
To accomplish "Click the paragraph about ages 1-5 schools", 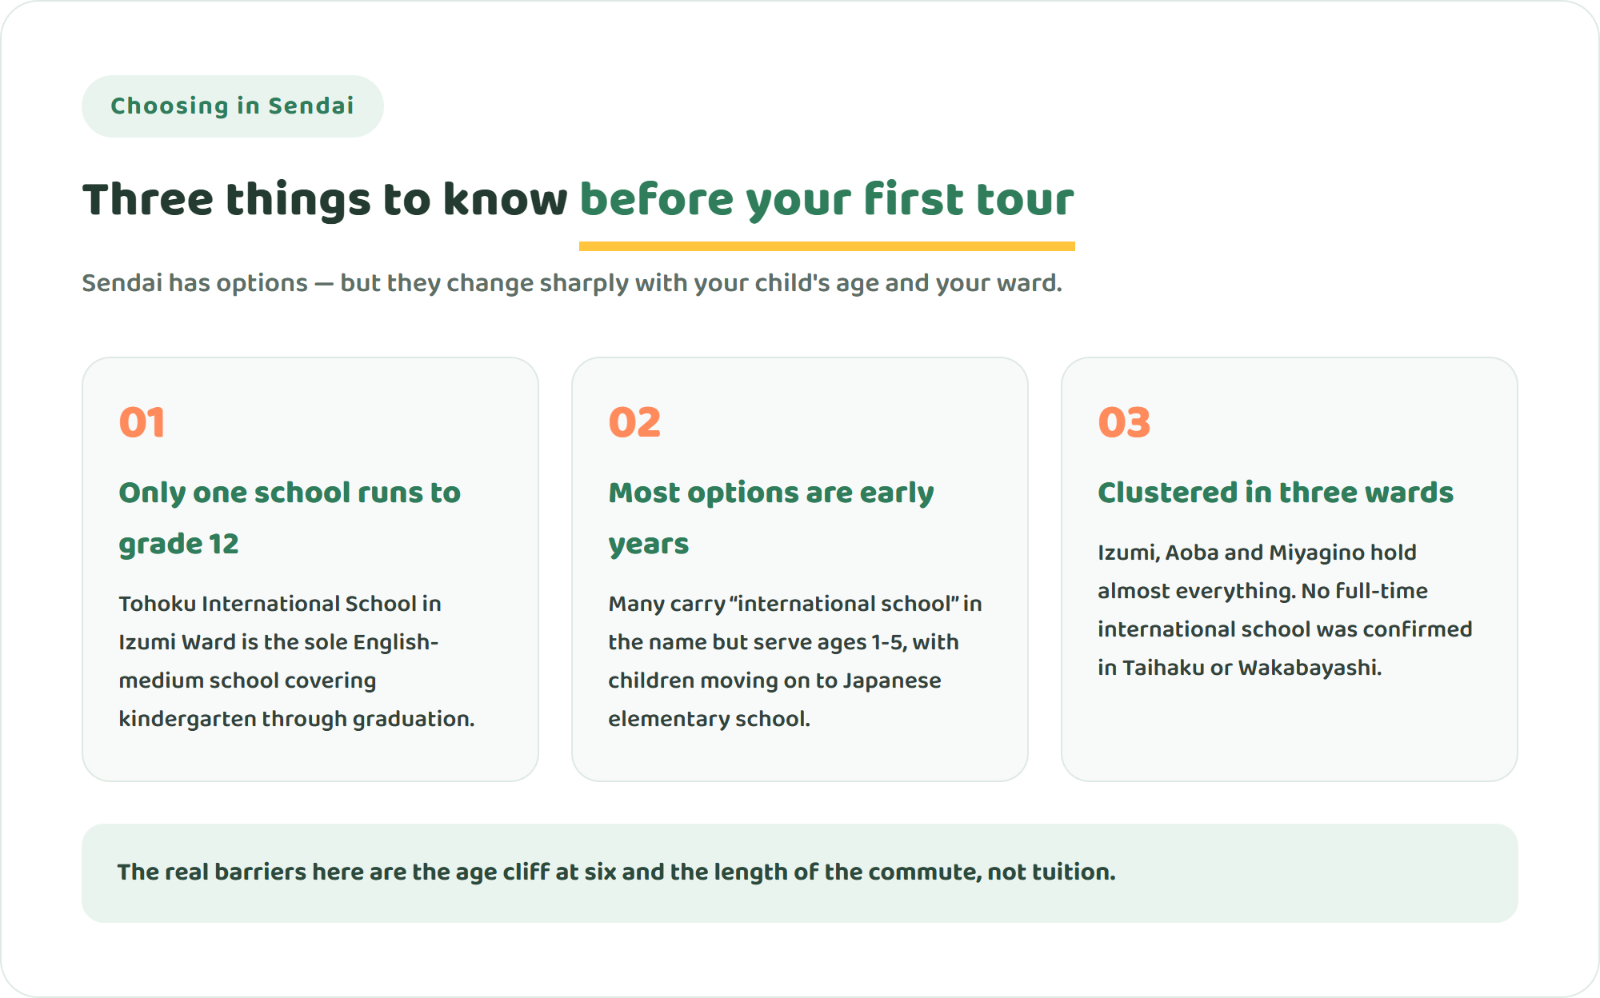I will (795, 661).
